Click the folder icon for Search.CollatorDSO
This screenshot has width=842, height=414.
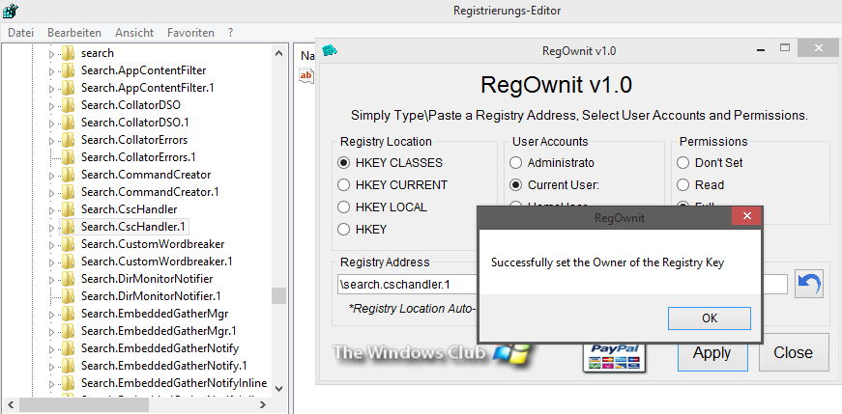[68, 104]
